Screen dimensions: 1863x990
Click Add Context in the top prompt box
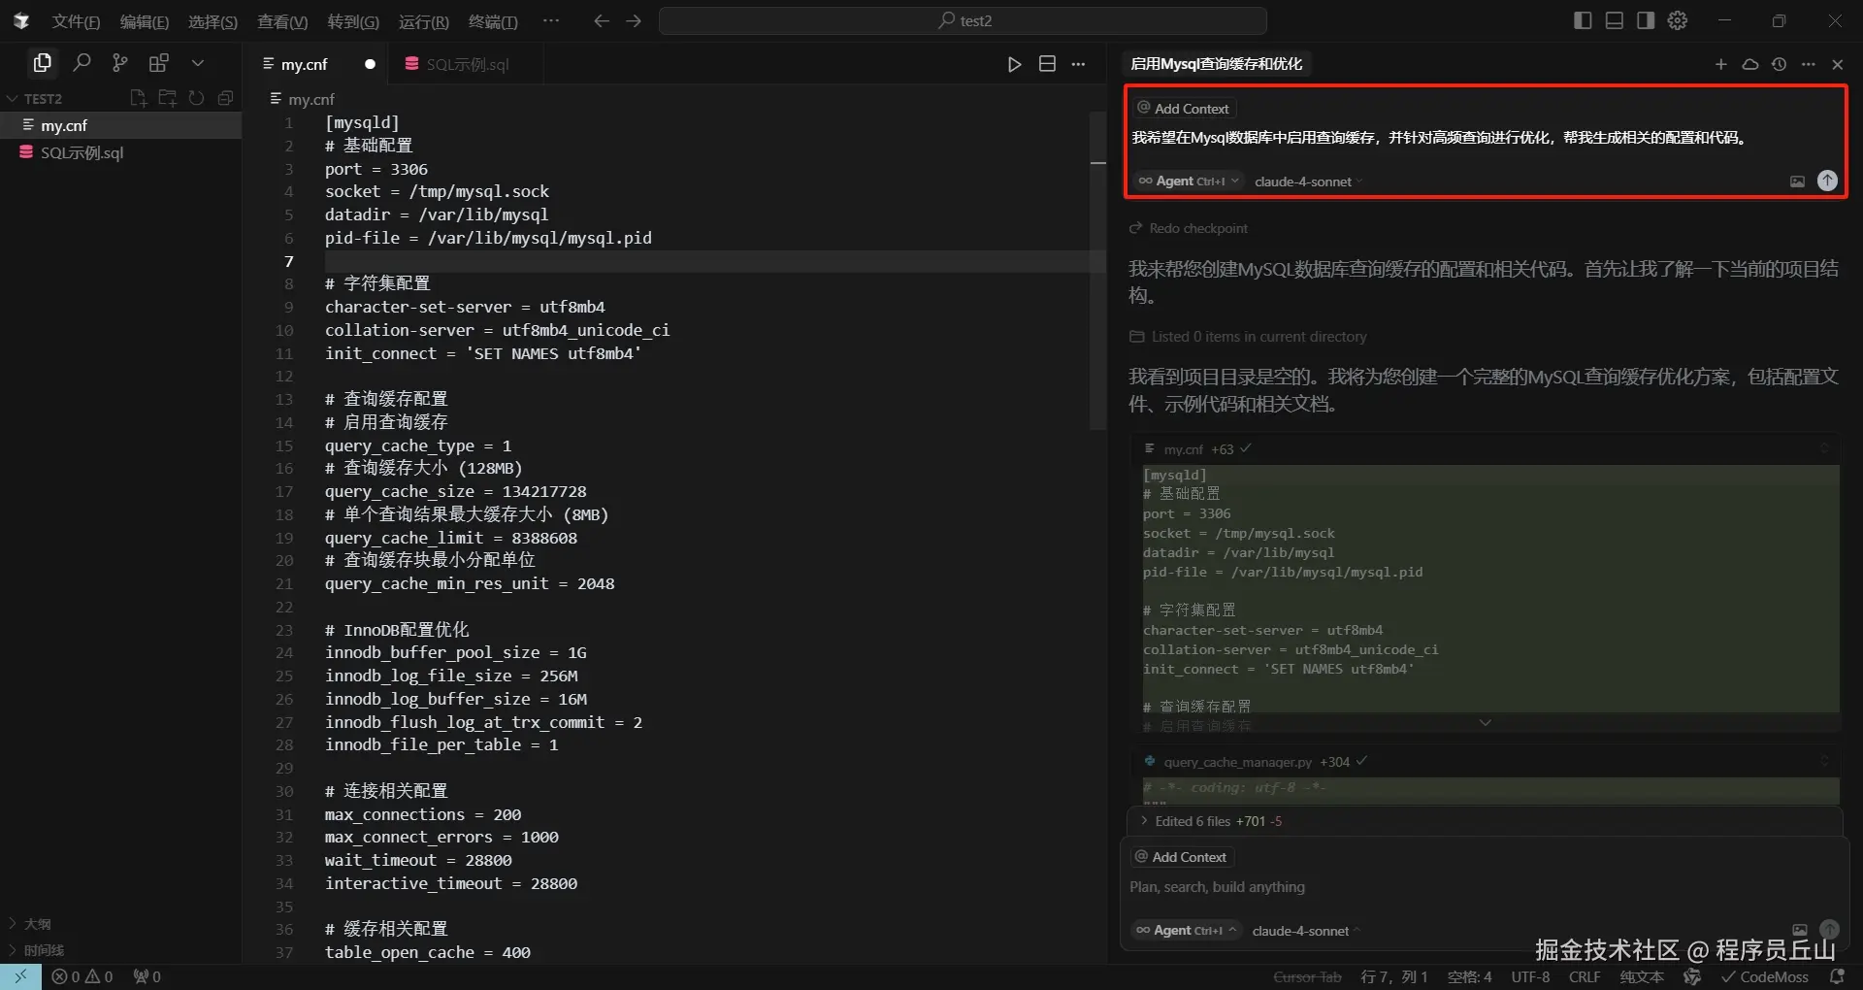(1183, 109)
